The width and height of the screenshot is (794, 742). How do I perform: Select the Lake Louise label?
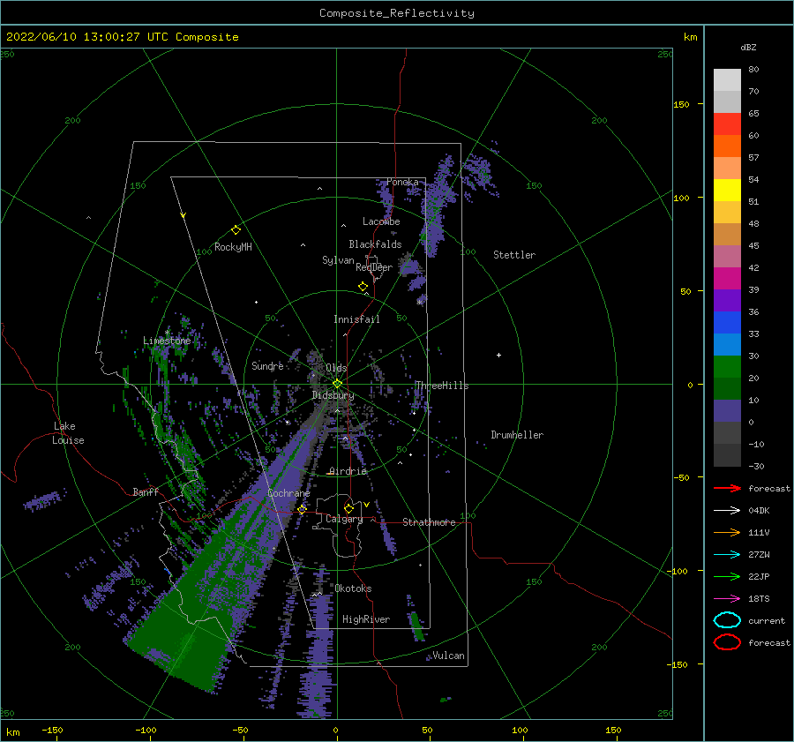(x=68, y=433)
